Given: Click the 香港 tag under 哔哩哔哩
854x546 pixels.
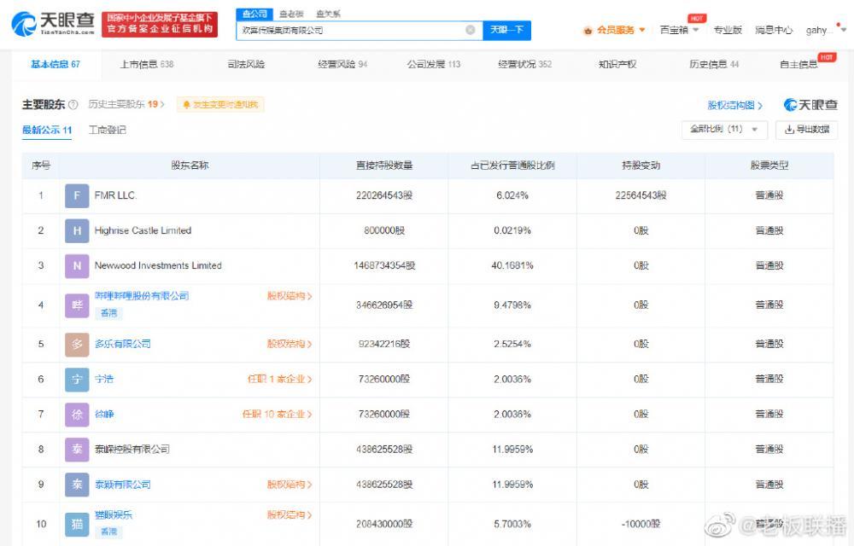Looking at the screenshot, I should (108, 313).
